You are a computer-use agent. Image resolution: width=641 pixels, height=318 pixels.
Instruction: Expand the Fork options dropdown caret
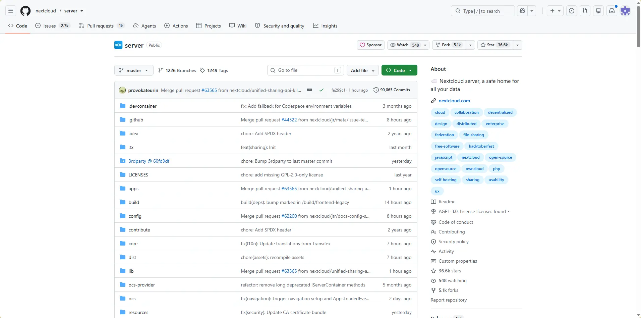[x=470, y=45]
